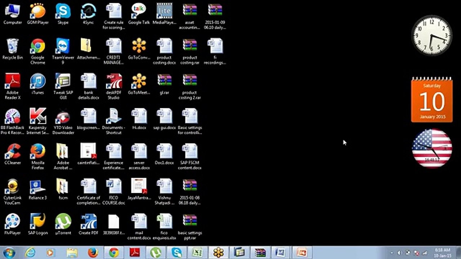Open Internet Explorer from the taskbar
461x259 pixels.
pos(30,253)
